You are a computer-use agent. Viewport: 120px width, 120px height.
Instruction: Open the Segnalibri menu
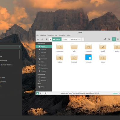[62, 35]
